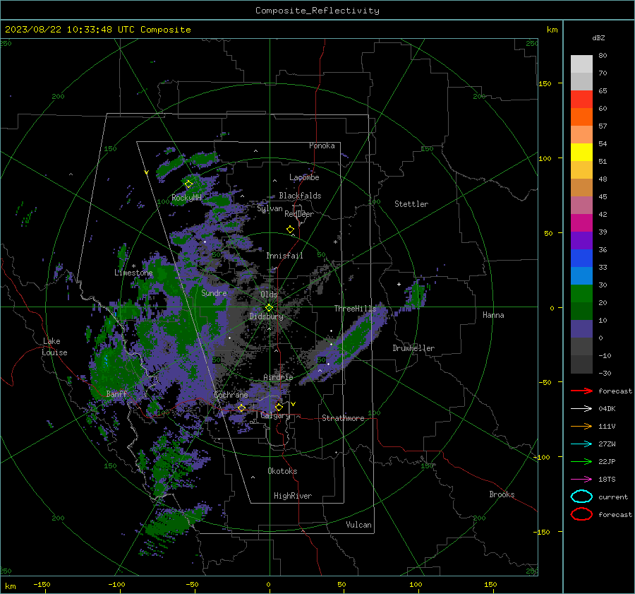The height and width of the screenshot is (594, 635).
Task: Click the orange 111V arrow icon
Action: coord(581,426)
